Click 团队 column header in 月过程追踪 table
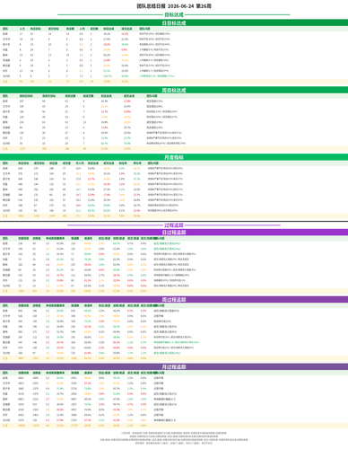The height and width of the screenshot is (449, 348). (5, 373)
